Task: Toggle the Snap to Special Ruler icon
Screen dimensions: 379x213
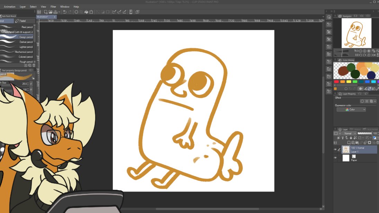Action: 119,12
